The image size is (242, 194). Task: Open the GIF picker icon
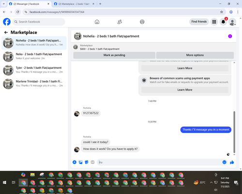pyautogui.click(x=92, y=162)
